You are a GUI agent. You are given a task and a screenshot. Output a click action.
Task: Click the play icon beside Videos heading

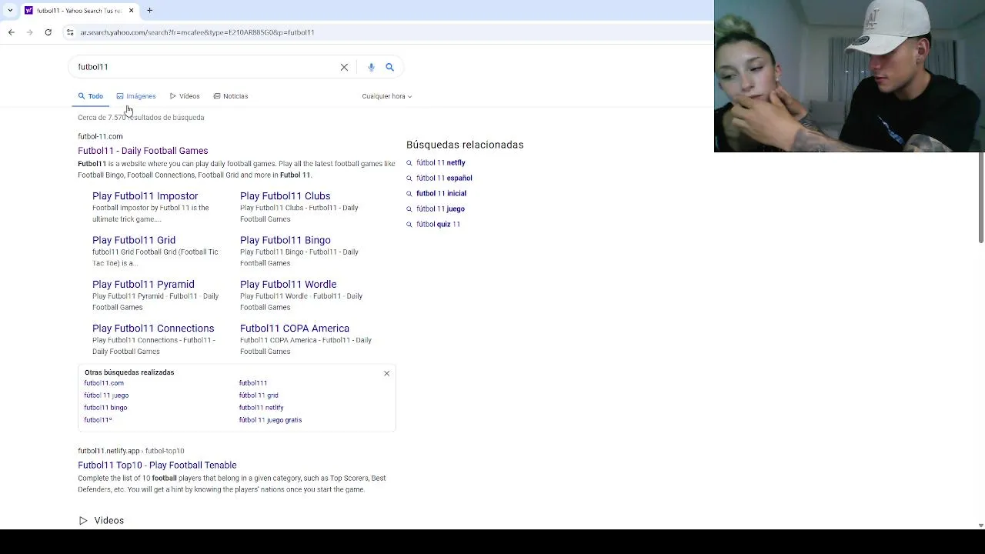(x=83, y=521)
